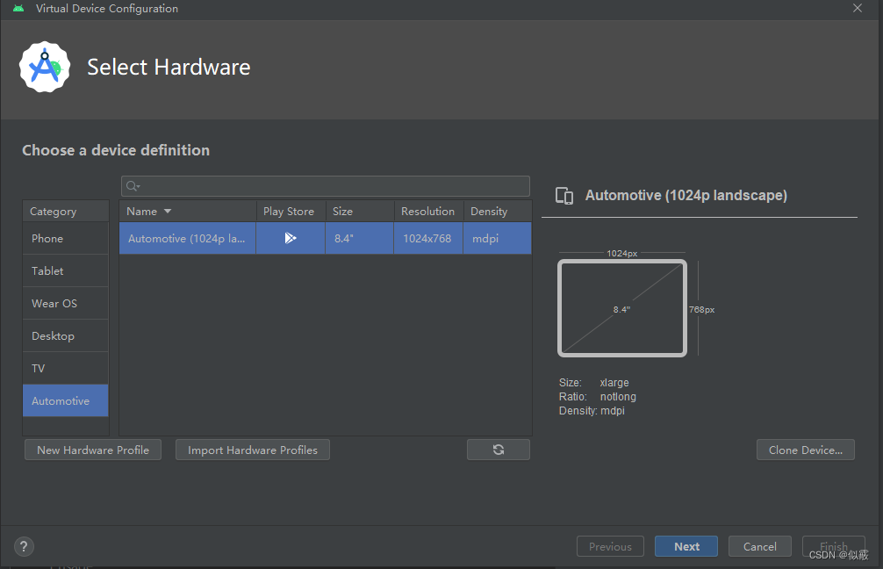Viewport: 883px width, 569px height.
Task: Select the Tablet category
Action: click(x=65, y=271)
